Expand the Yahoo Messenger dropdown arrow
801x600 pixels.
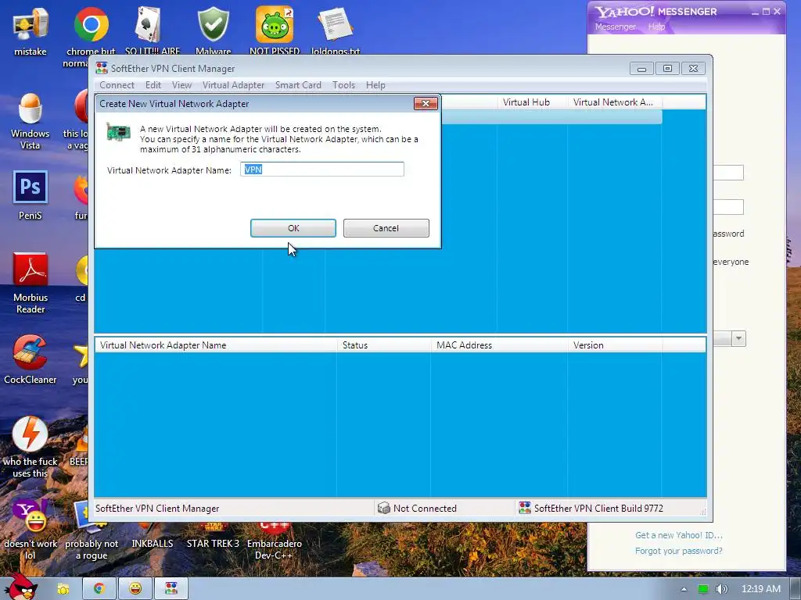point(738,338)
